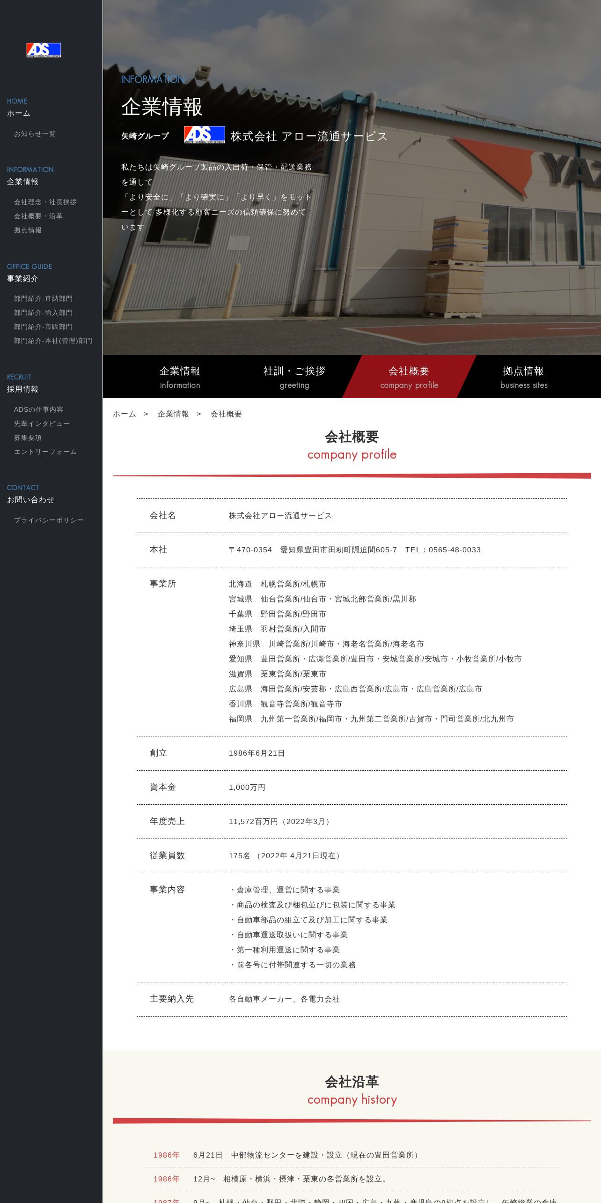Image resolution: width=601 pixels, height=1203 pixels.
Task: Click the head office address 〒470-0354 text
Action: (x=355, y=550)
